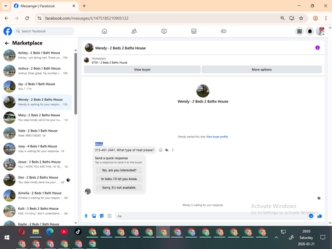Open the Marketplace storefront icon
The width and height of the screenshot is (332, 249).
click(194, 31)
